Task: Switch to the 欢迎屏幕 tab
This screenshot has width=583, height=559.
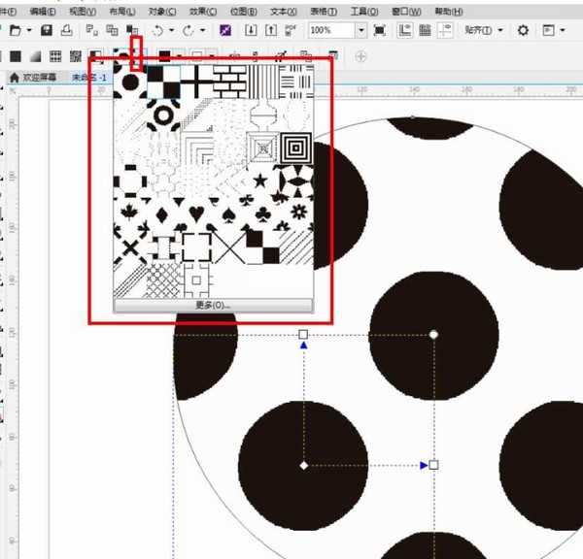Action: [x=38, y=77]
